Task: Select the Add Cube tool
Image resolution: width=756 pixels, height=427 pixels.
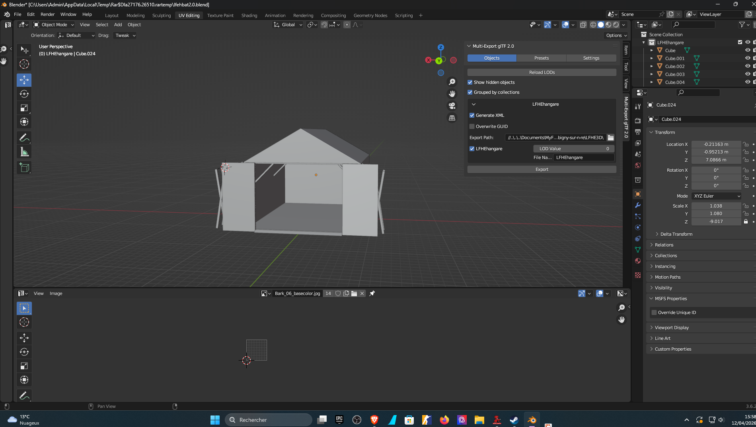Action: (24, 168)
